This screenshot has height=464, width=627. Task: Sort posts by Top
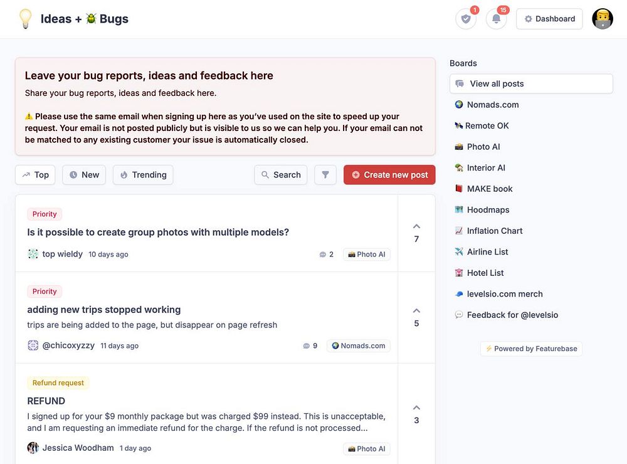[x=35, y=175]
